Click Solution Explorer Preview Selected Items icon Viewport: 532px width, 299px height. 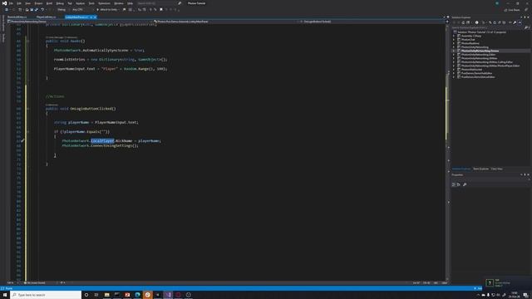pyautogui.click(x=520, y=22)
